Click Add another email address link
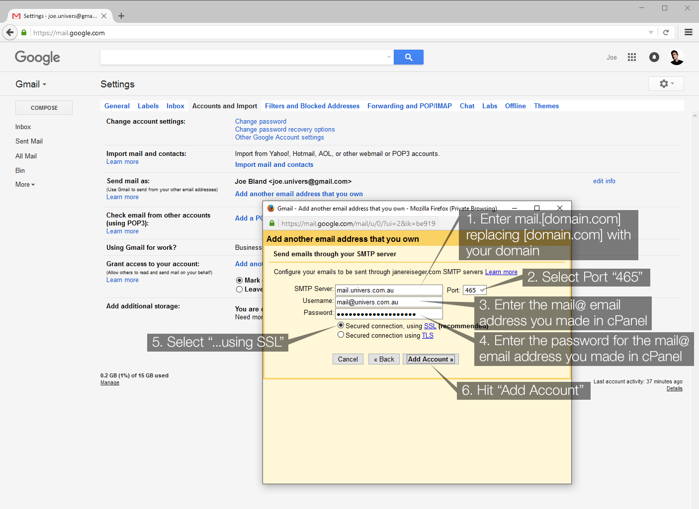The image size is (699, 509). coord(299,194)
